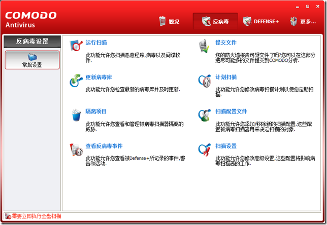Open the 扫描配置文件 link
Screen dimensions: 327x225
point(231,111)
